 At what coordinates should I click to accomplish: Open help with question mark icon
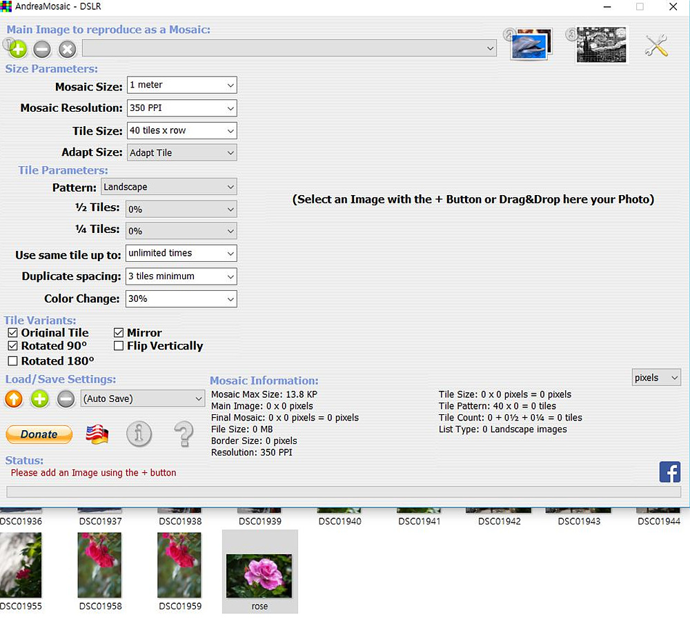point(184,434)
